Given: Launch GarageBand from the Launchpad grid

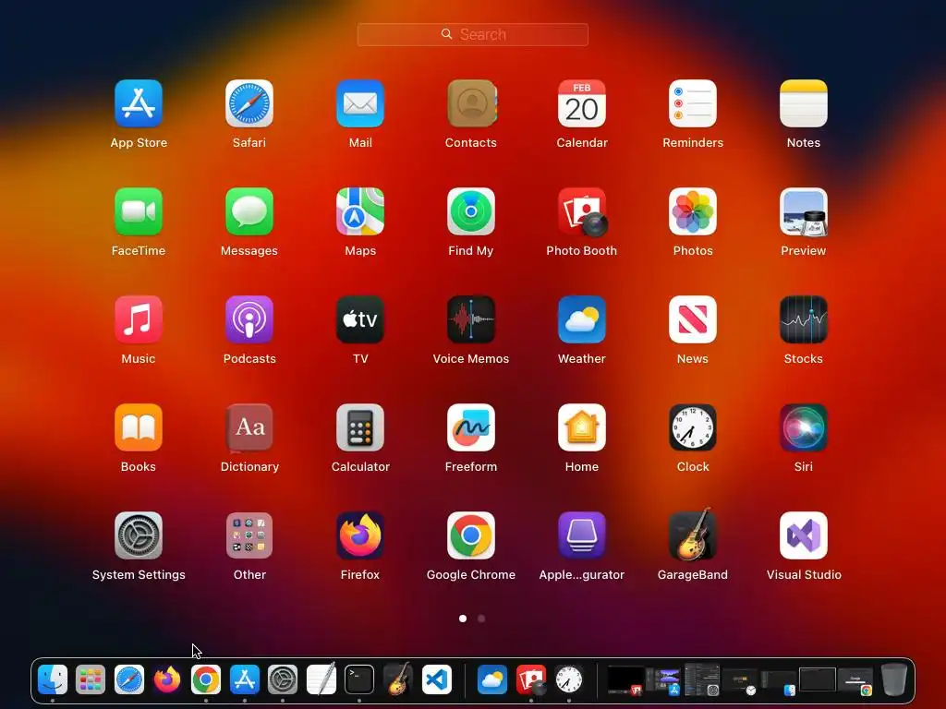Looking at the screenshot, I should (x=693, y=535).
